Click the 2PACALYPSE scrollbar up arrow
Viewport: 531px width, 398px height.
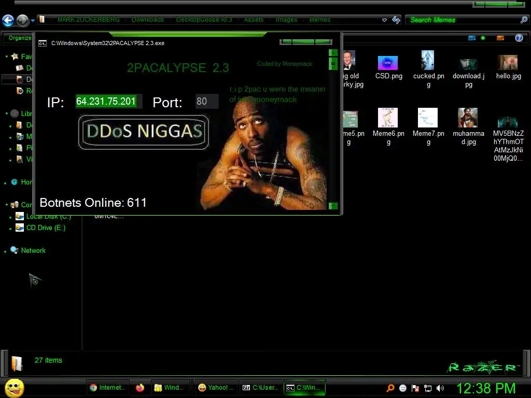[333, 53]
